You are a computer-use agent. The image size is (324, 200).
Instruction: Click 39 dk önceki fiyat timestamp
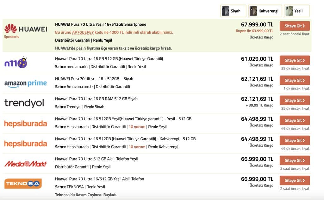coord(295,68)
